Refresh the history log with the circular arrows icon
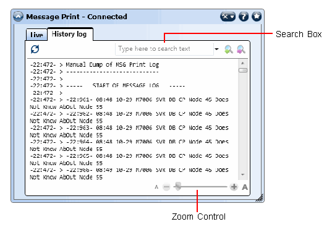The height and width of the screenshot is (227, 332). point(35,49)
